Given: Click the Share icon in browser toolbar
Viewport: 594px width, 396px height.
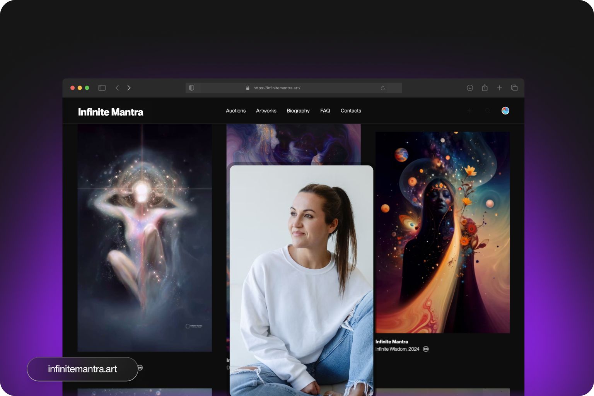Looking at the screenshot, I should point(485,88).
